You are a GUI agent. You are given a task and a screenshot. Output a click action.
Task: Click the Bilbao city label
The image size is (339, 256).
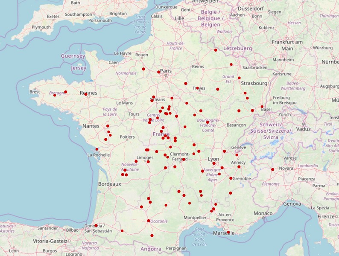[72, 230]
